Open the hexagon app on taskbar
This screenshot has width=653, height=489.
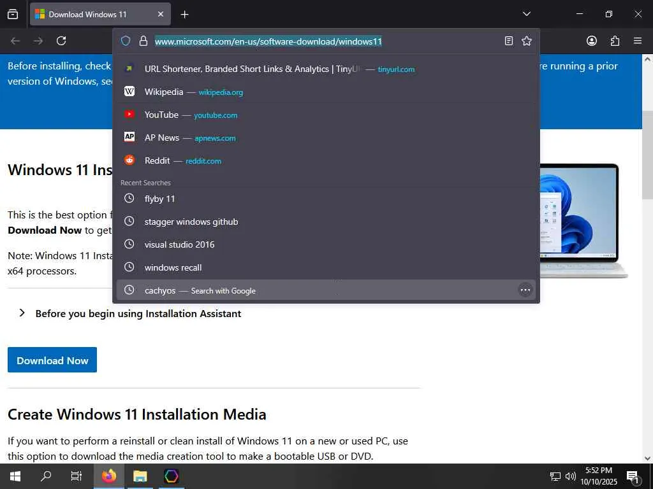click(x=171, y=476)
